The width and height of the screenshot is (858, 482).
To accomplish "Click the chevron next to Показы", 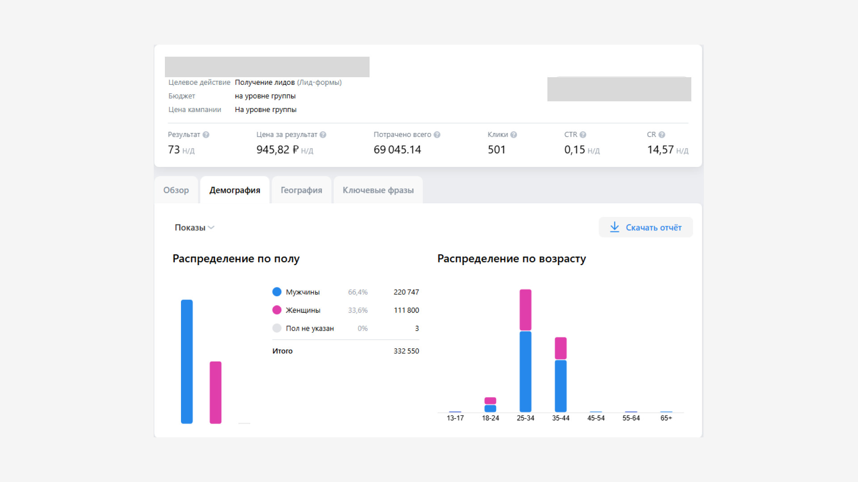I will tap(211, 228).
